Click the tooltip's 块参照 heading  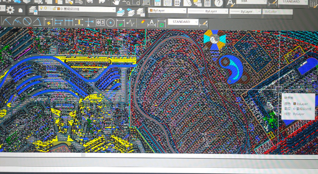(289, 98)
